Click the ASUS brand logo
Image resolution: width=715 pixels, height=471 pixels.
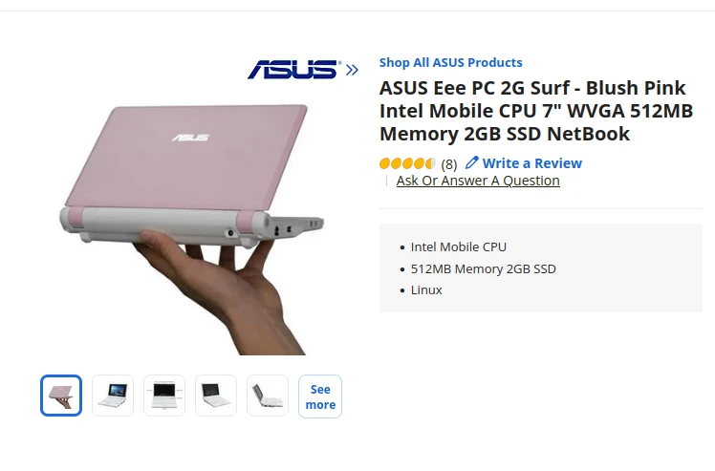click(293, 69)
